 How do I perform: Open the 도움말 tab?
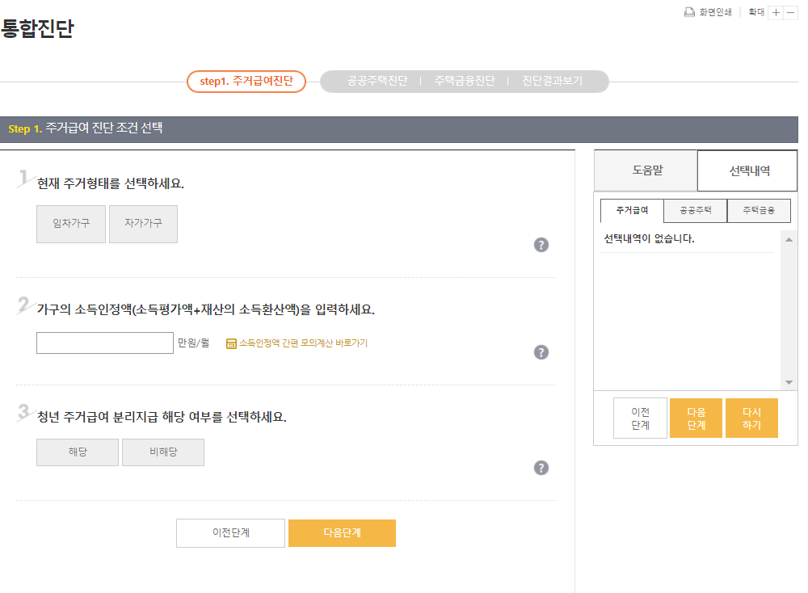(646, 170)
